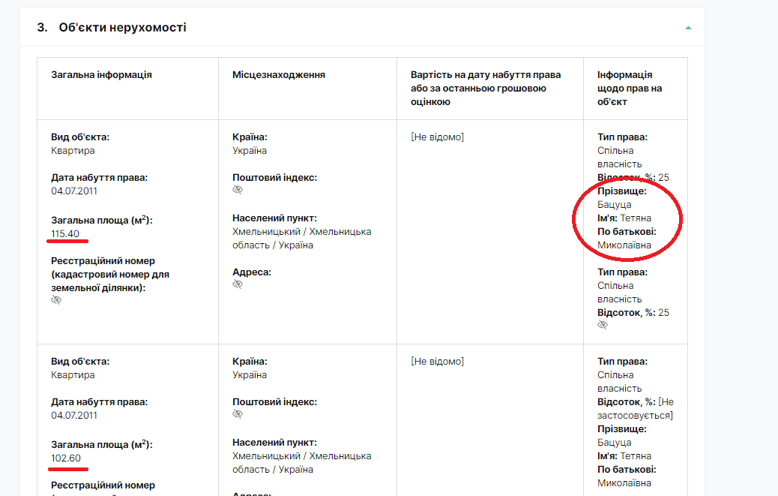Click hidden-eye icon under first Поштовий індекс
The height and width of the screenshot is (496, 778).
238,191
